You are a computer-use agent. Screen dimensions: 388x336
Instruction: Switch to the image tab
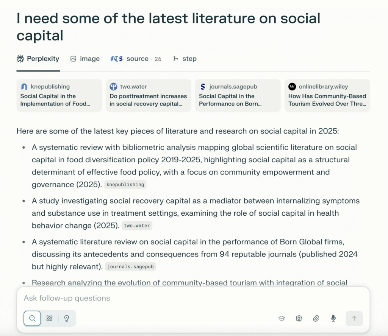[85, 59]
